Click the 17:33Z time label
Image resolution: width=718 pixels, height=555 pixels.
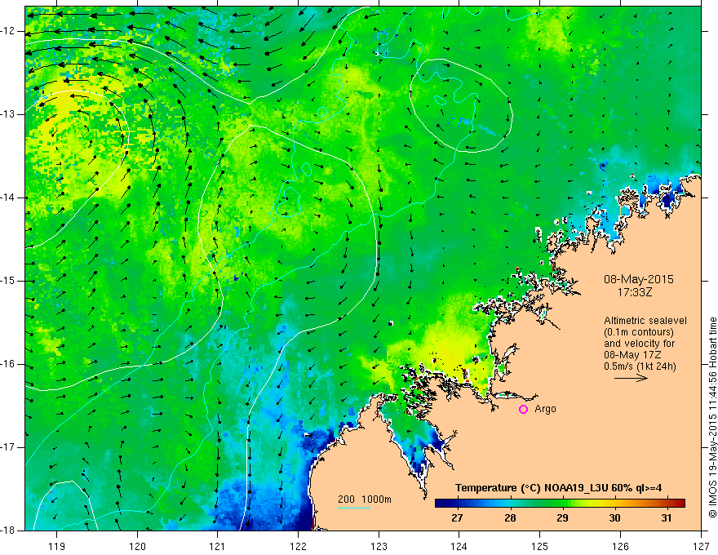(634, 292)
